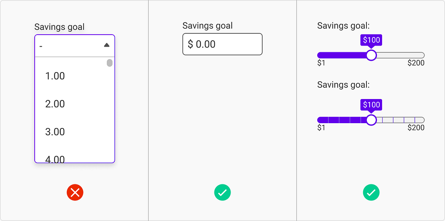Click the unfilled segments of the stepped slider
The width and height of the screenshot is (445, 221).
click(x=399, y=120)
